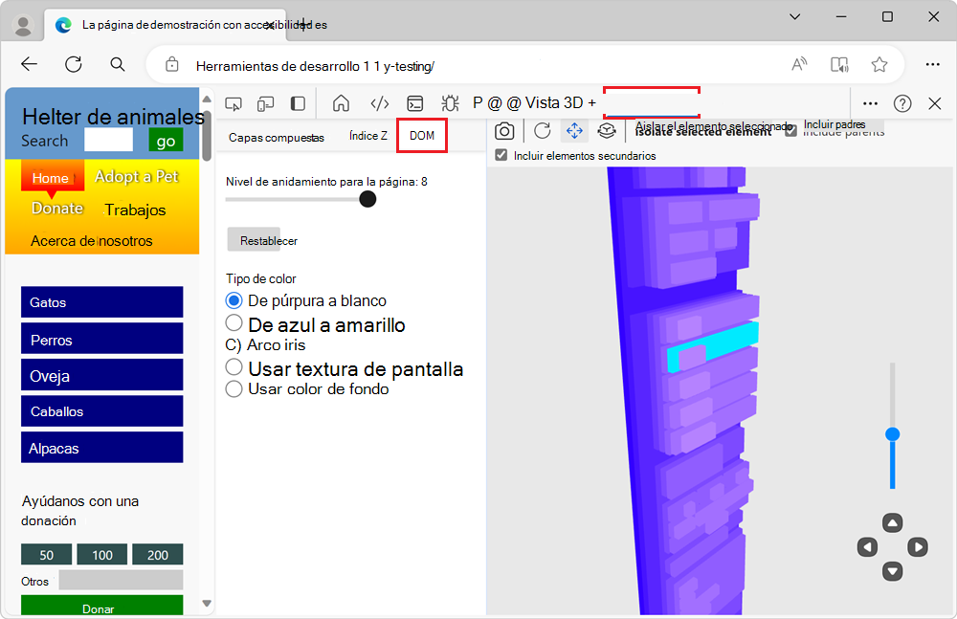Viewport: 957px width, 619px height.
Task: Open Console tool icon
Action: point(415,103)
